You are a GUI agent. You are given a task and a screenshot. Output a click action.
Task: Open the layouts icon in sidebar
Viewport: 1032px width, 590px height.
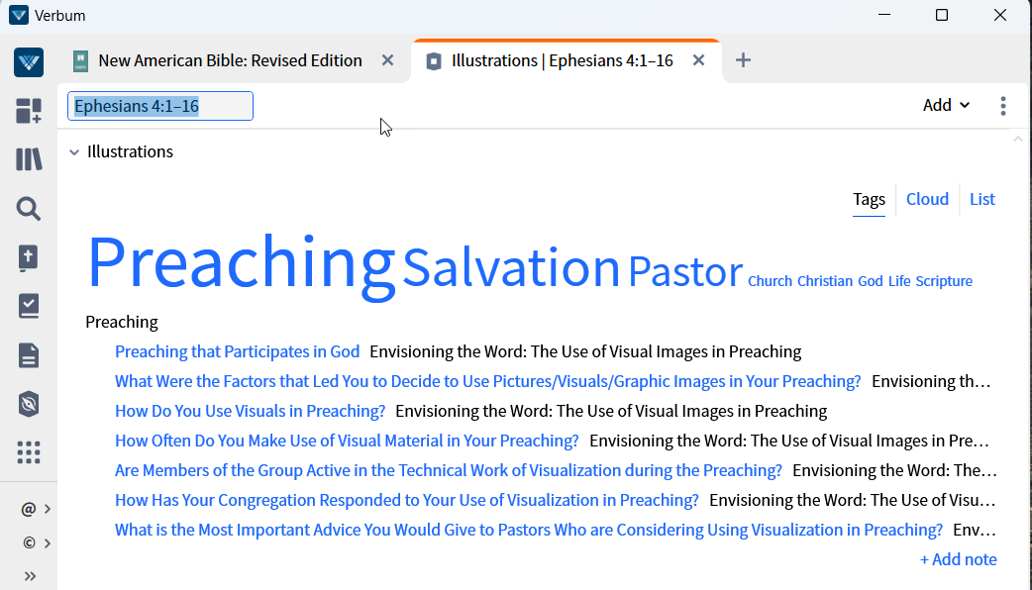click(29, 111)
